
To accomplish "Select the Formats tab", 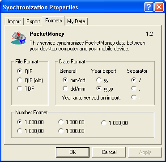I will click(54, 21).
